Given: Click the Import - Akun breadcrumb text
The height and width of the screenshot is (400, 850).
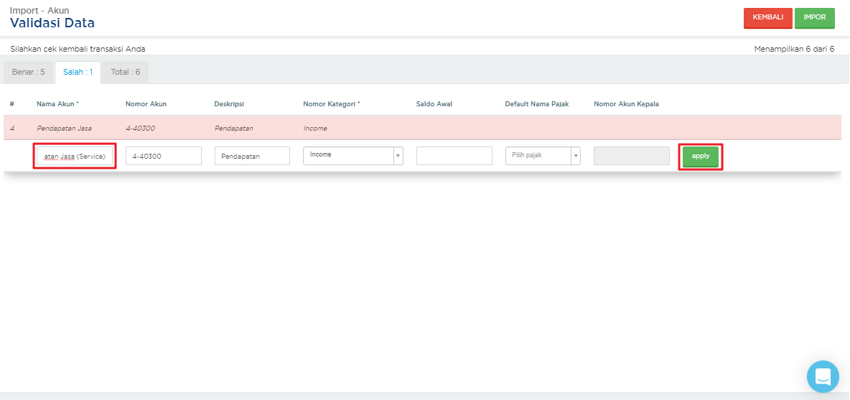Looking at the screenshot, I should click(x=39, y=10).
